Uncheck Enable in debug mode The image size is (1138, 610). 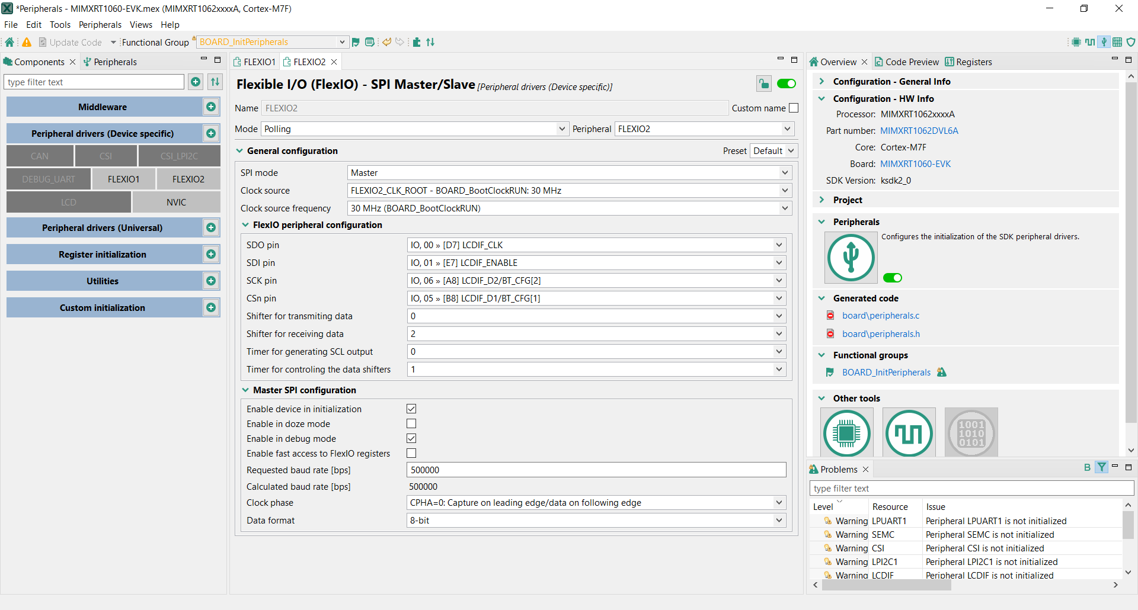411,438
